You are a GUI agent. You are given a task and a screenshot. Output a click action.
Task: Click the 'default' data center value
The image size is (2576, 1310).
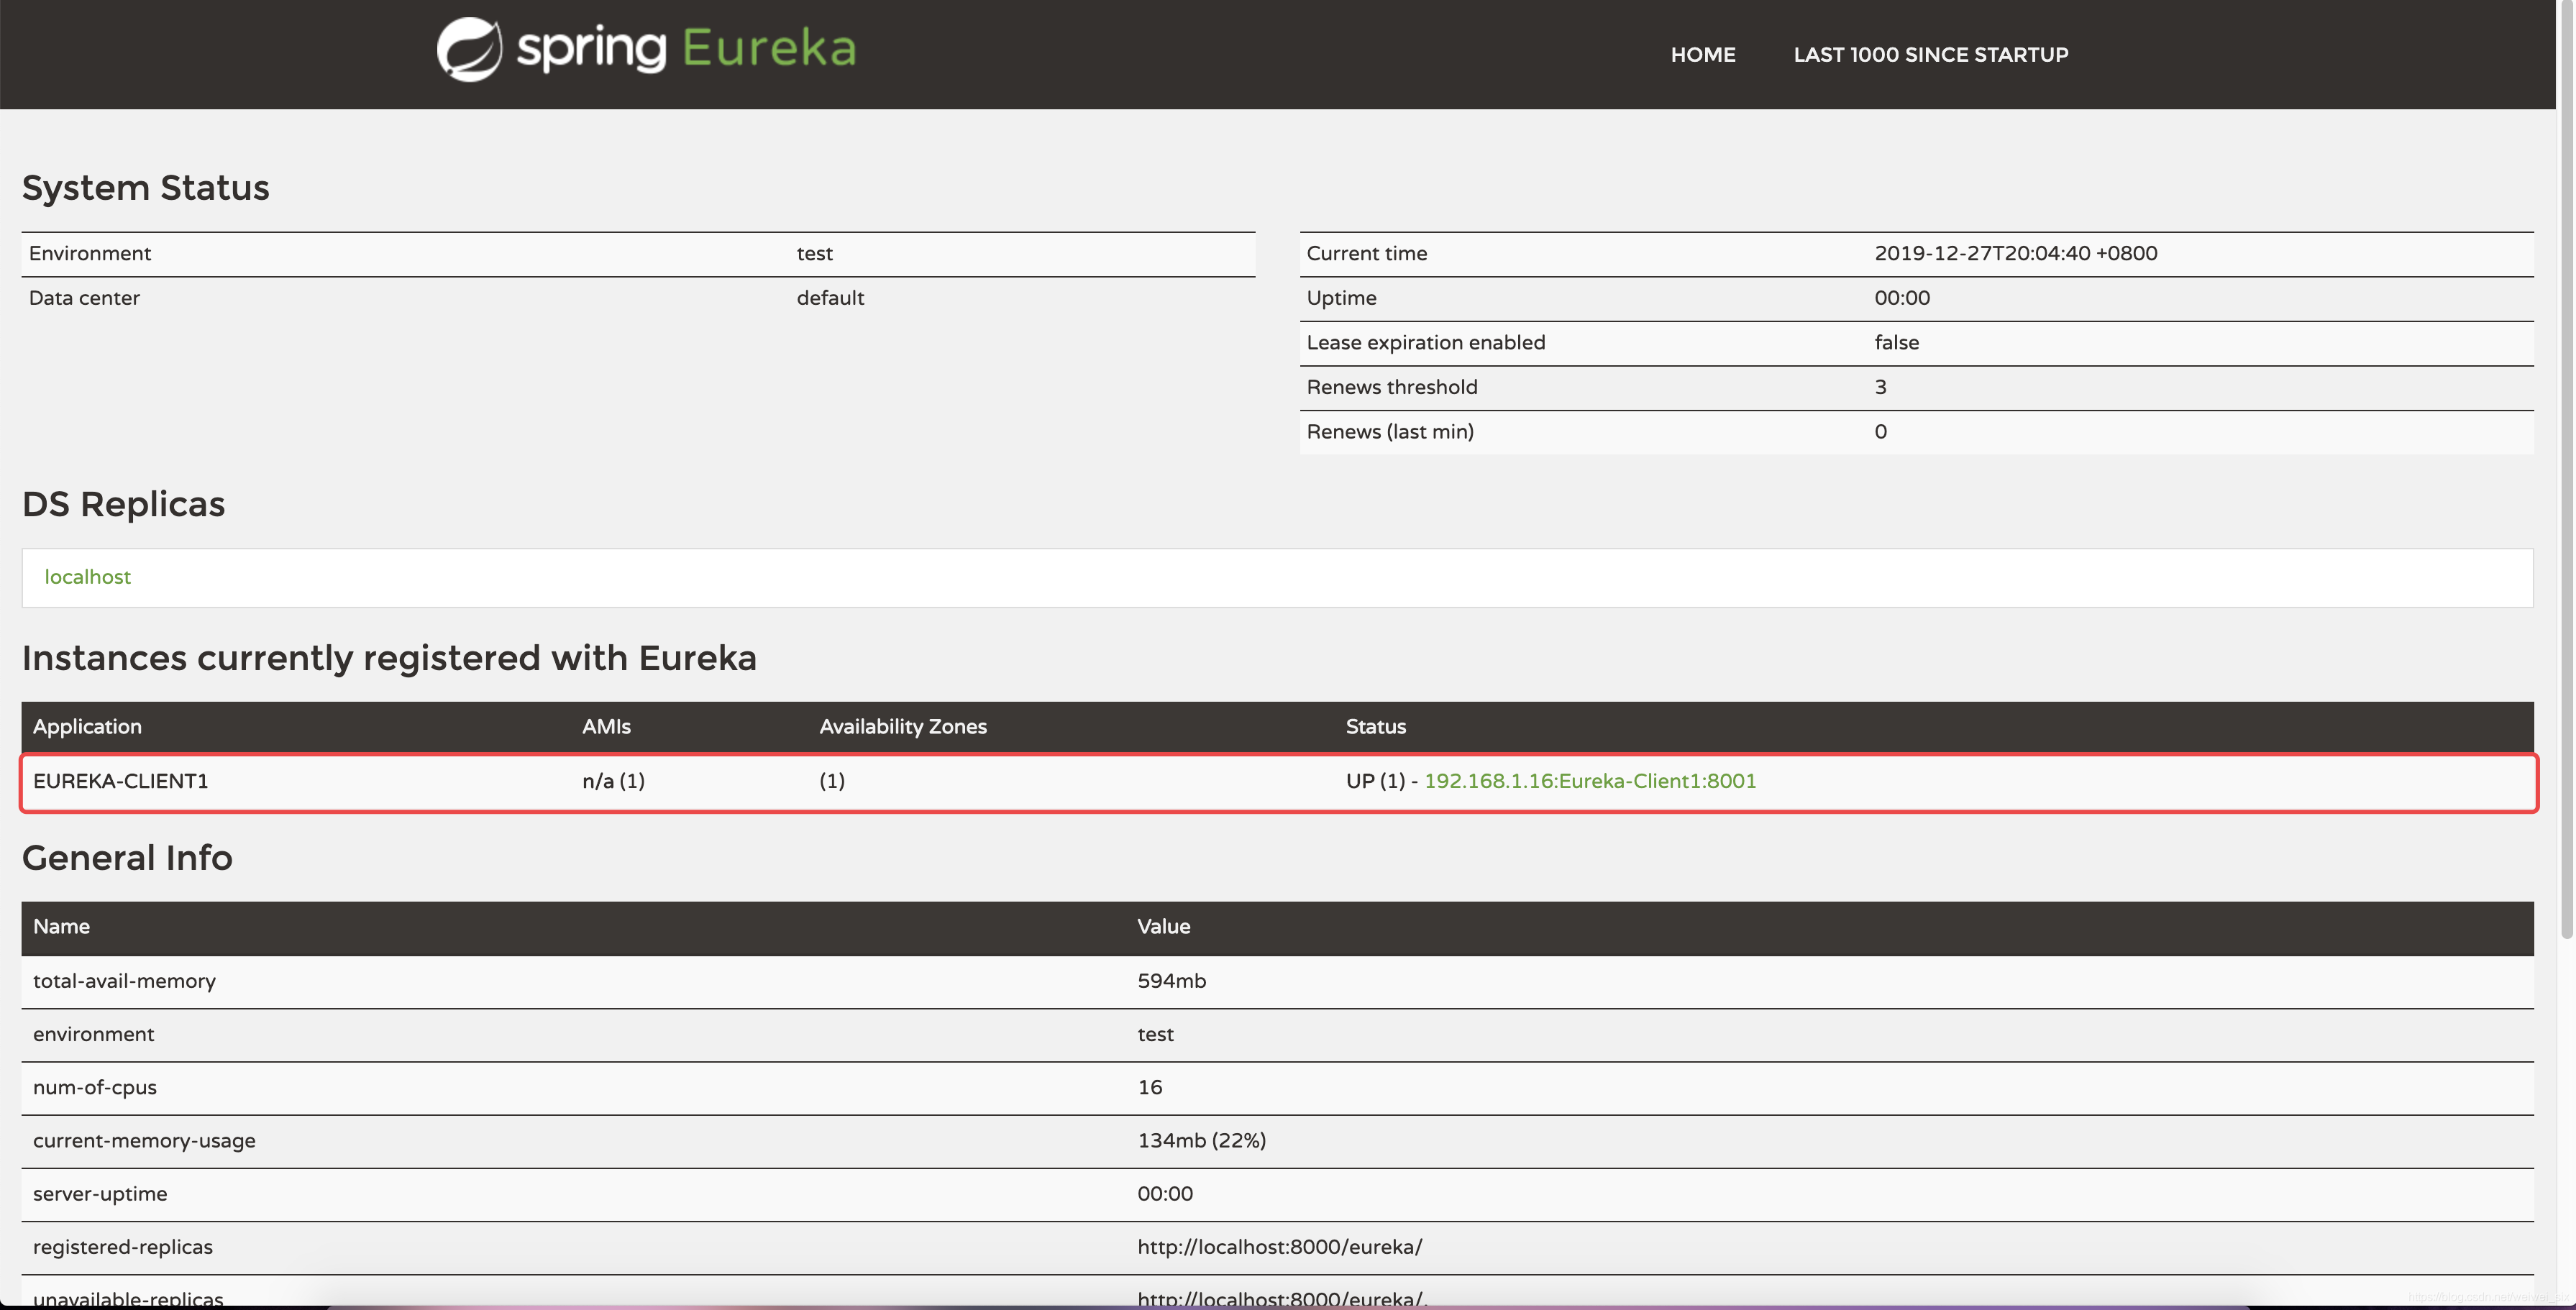click(x=830, y=298)
